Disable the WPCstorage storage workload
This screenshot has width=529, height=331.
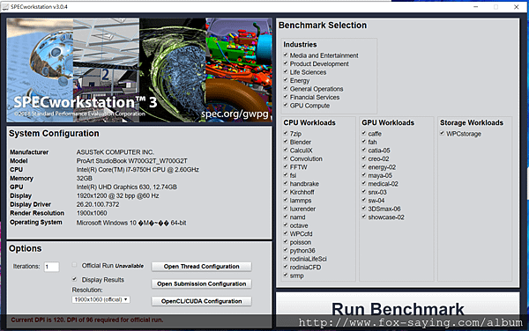pyautogui.click(x=442, y=133)
